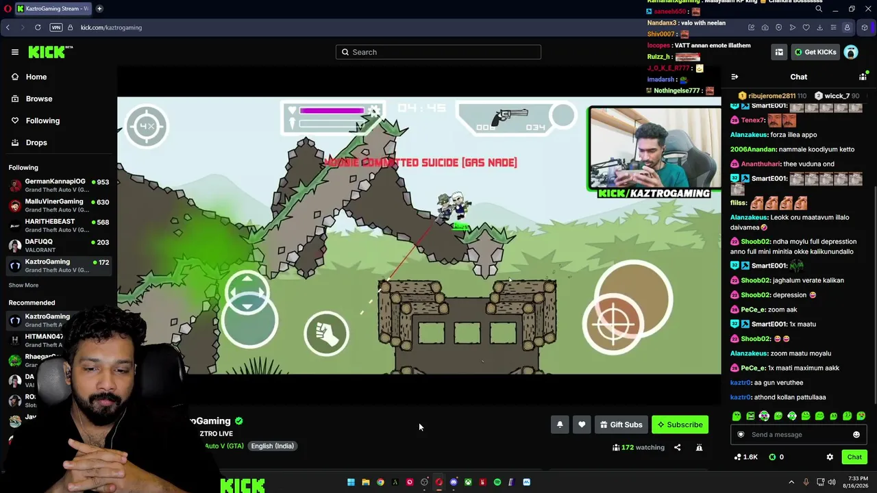Open channel points showing 1.6K

[745, 457]
